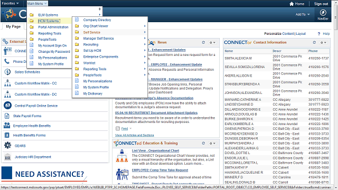Screen dimensions: 338x190
Task: Click the Home house icon
Action: [x=292, y=4]
